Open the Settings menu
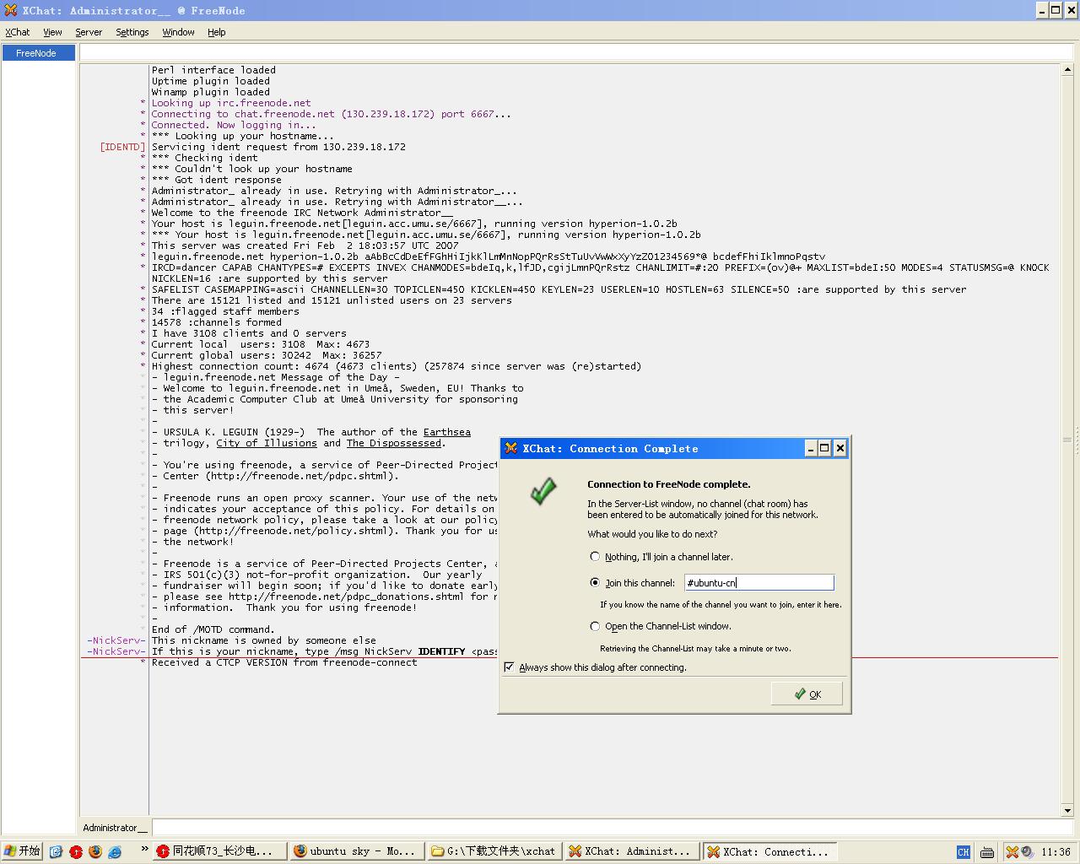Image resolution: width=1080 pixels, height=864 pixels. (132, 32)
